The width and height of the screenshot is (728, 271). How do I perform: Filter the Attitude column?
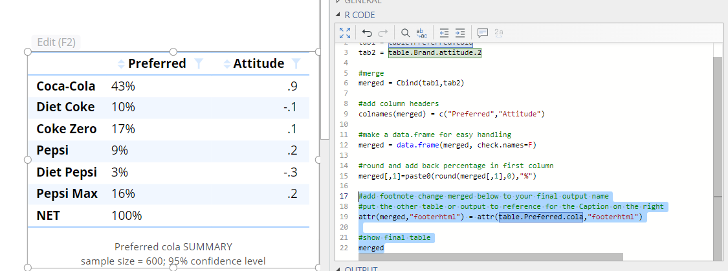(x=296, y=63)
